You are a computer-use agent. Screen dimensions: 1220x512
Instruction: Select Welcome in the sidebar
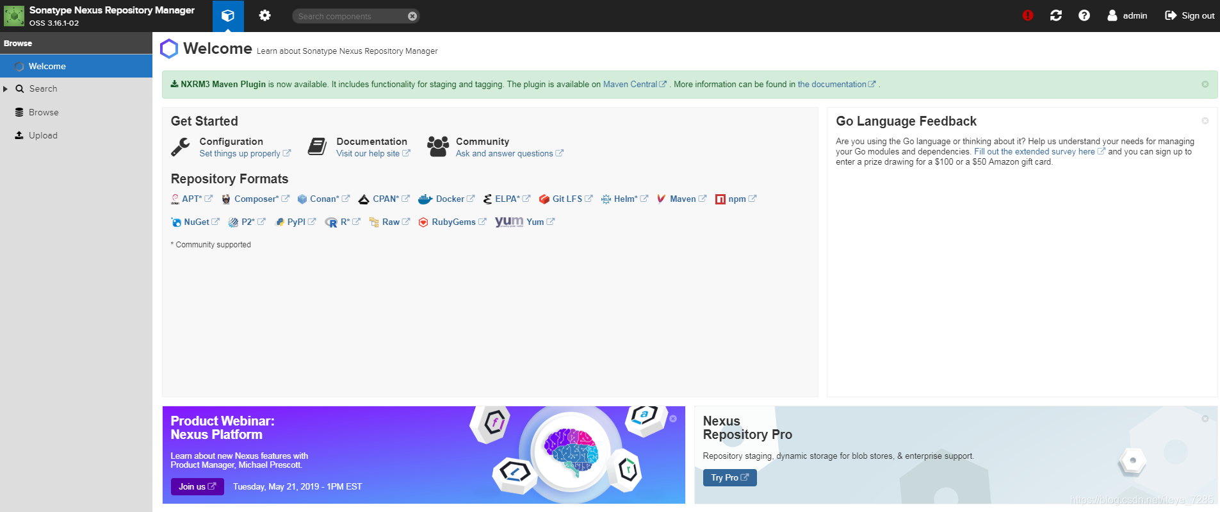pyautogui.click(x=76, y=66)
